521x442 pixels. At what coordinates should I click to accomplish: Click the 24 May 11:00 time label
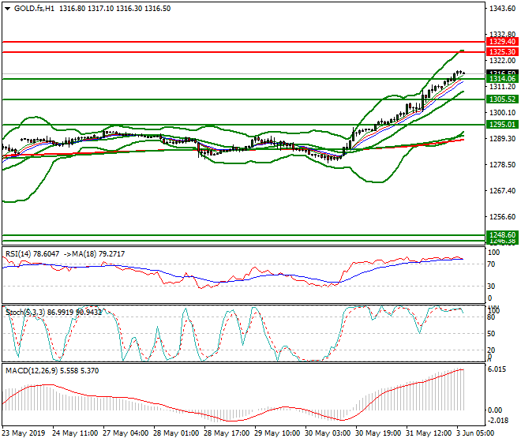pos(75,433)
